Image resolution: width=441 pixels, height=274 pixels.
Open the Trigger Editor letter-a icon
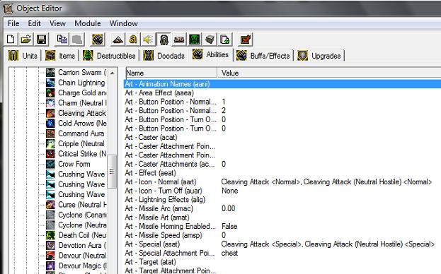(133, 40)
